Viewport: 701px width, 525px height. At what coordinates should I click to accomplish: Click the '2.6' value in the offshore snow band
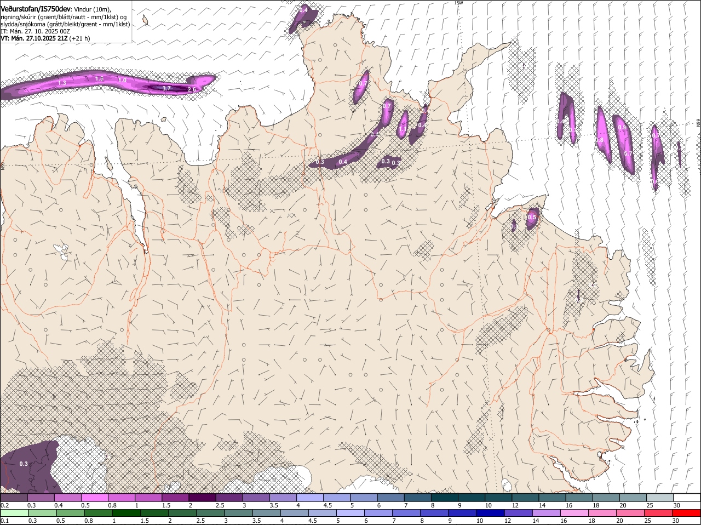(x=192, y=89)
